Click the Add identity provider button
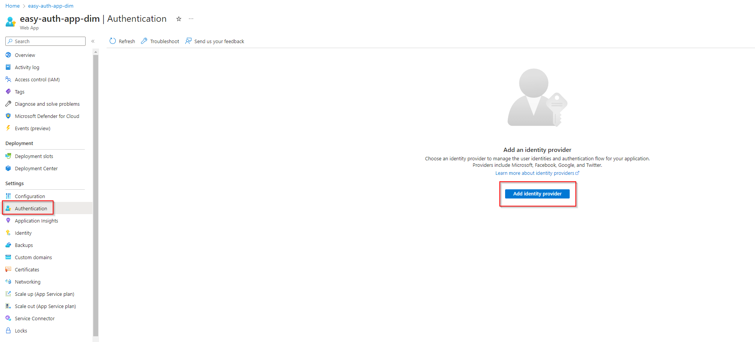The image size is (755, 342). coord(537,194)
